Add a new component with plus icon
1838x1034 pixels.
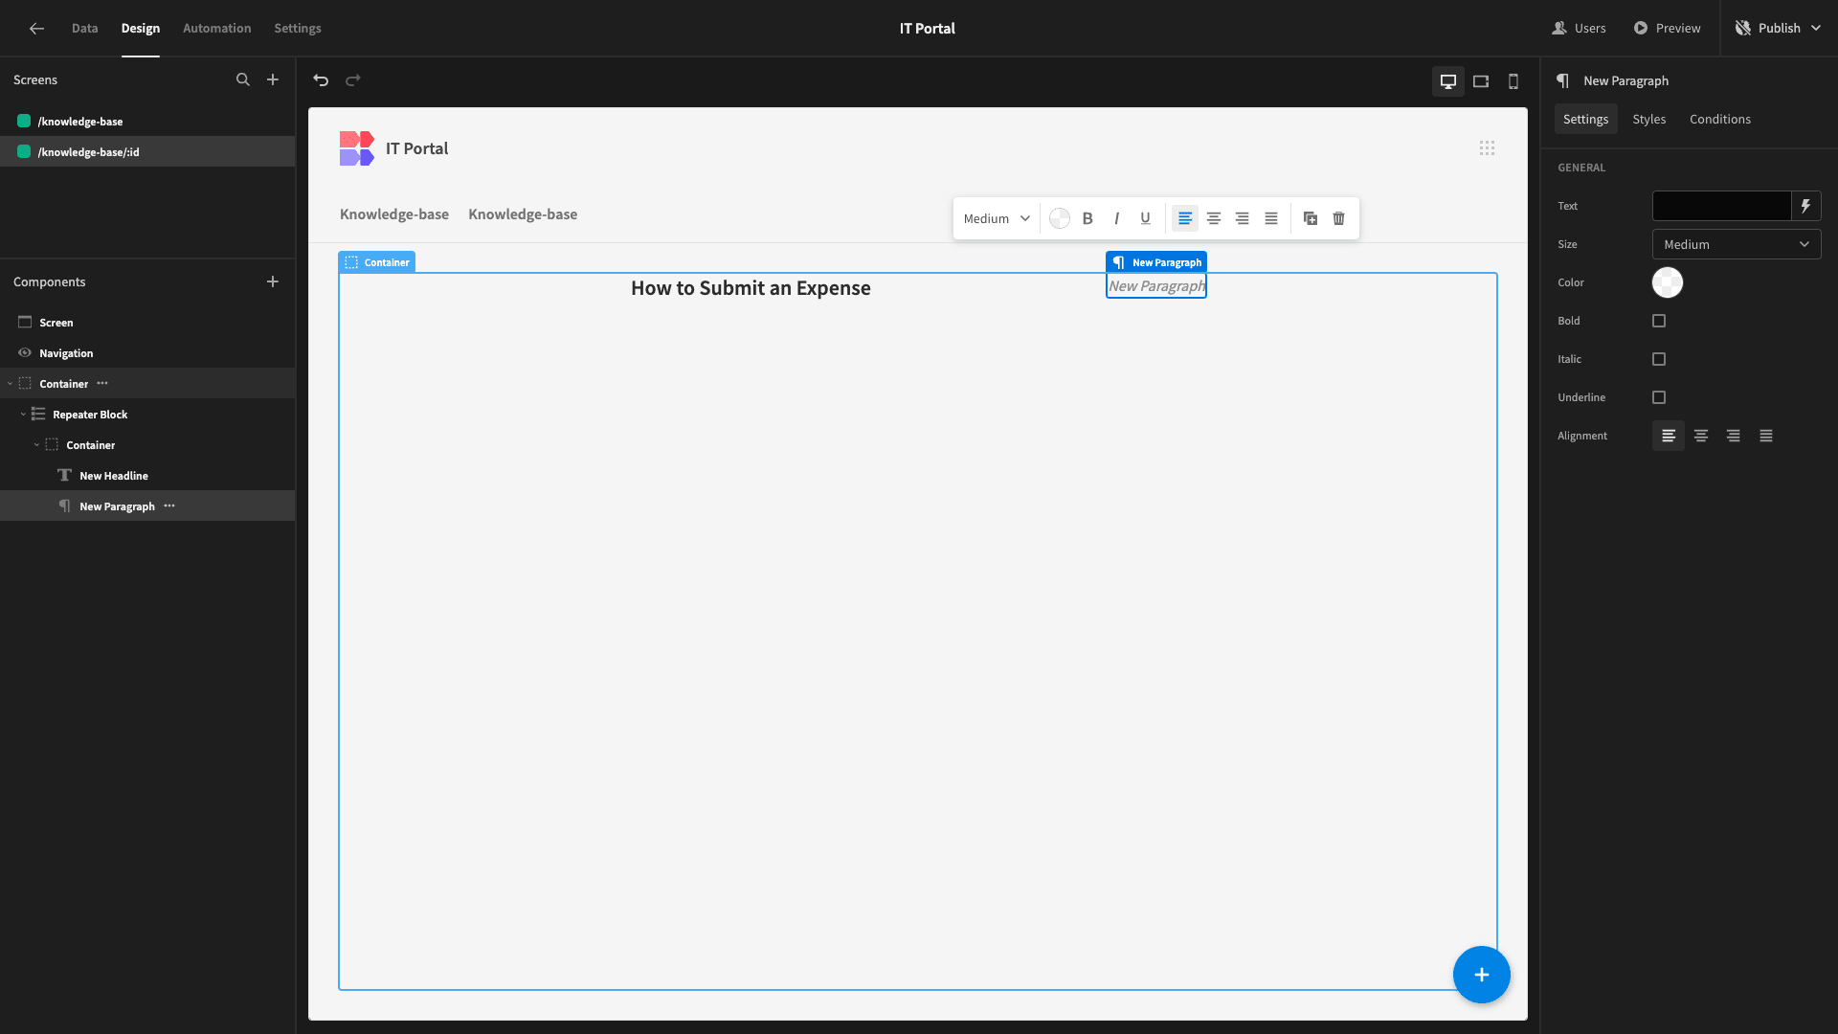pos(273,281)
